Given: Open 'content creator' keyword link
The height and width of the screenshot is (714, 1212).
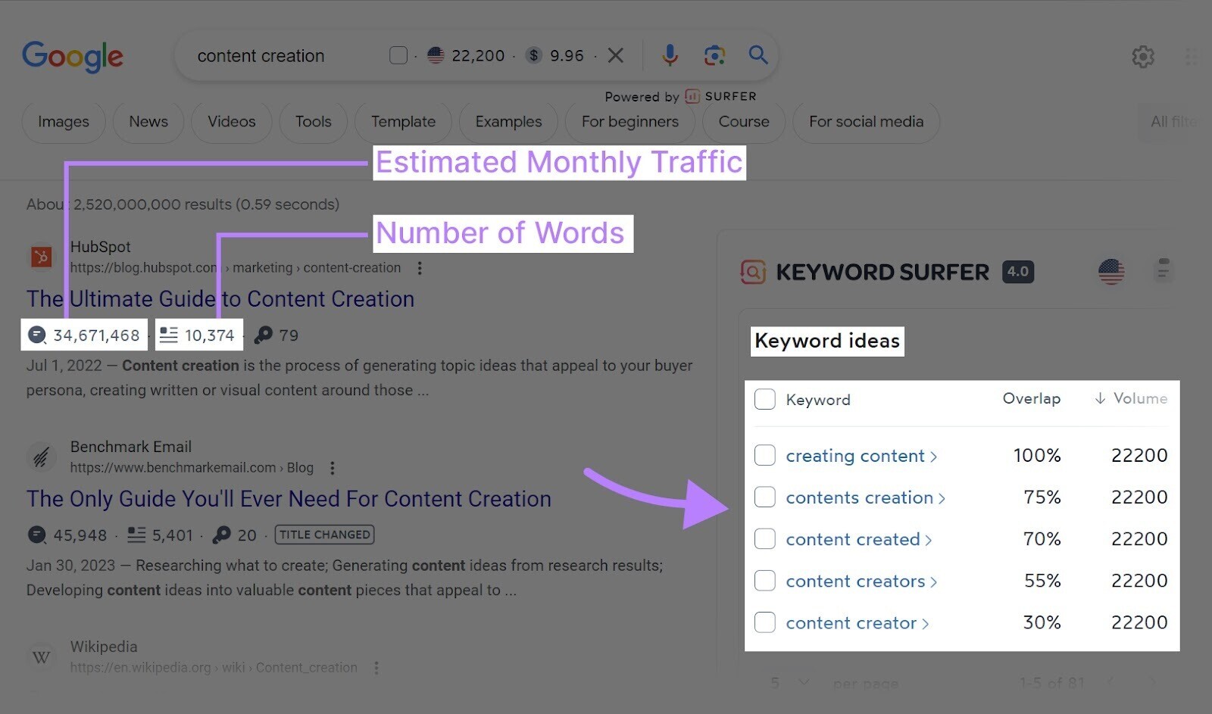Looking at the screenshot, I should [857, 623].
